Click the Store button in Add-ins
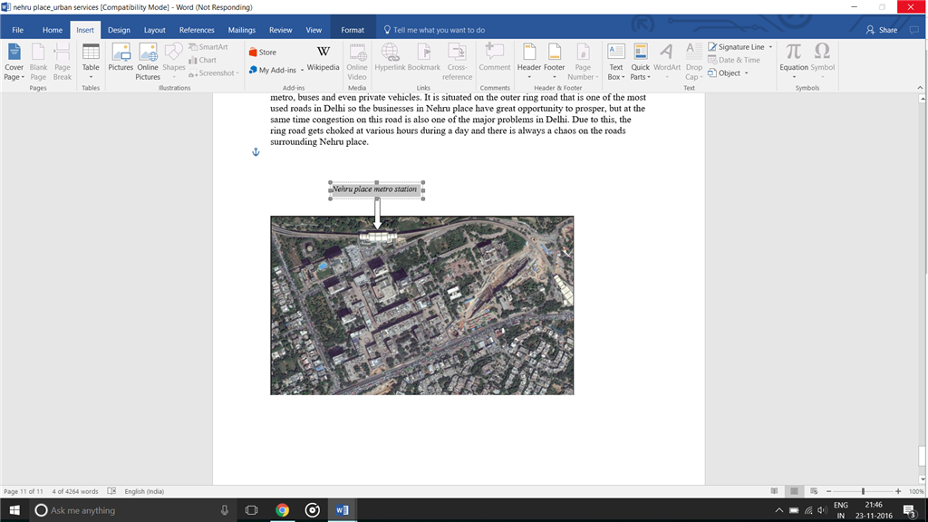 (263, 52)
